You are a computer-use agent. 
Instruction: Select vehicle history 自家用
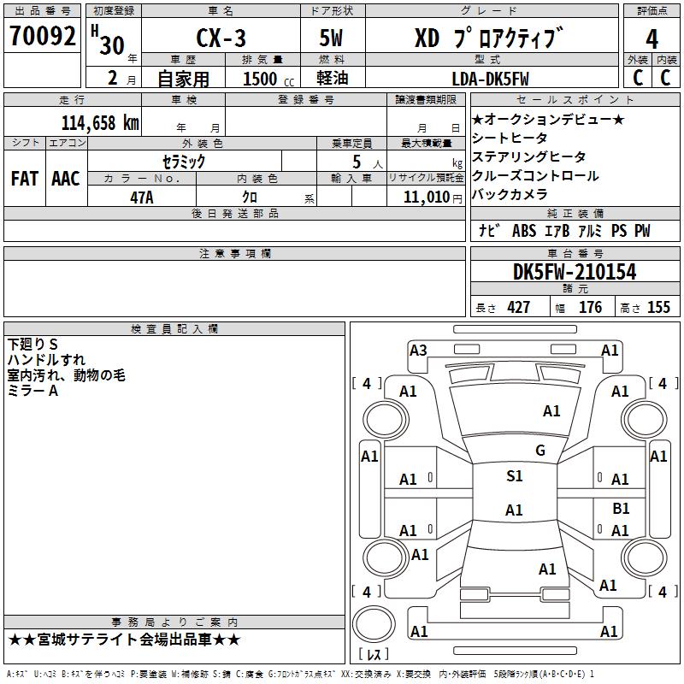click(x=183, y=79)
